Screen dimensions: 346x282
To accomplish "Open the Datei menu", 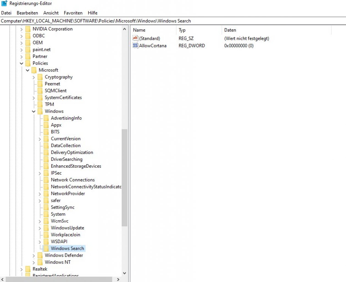I will pos(6,13).
